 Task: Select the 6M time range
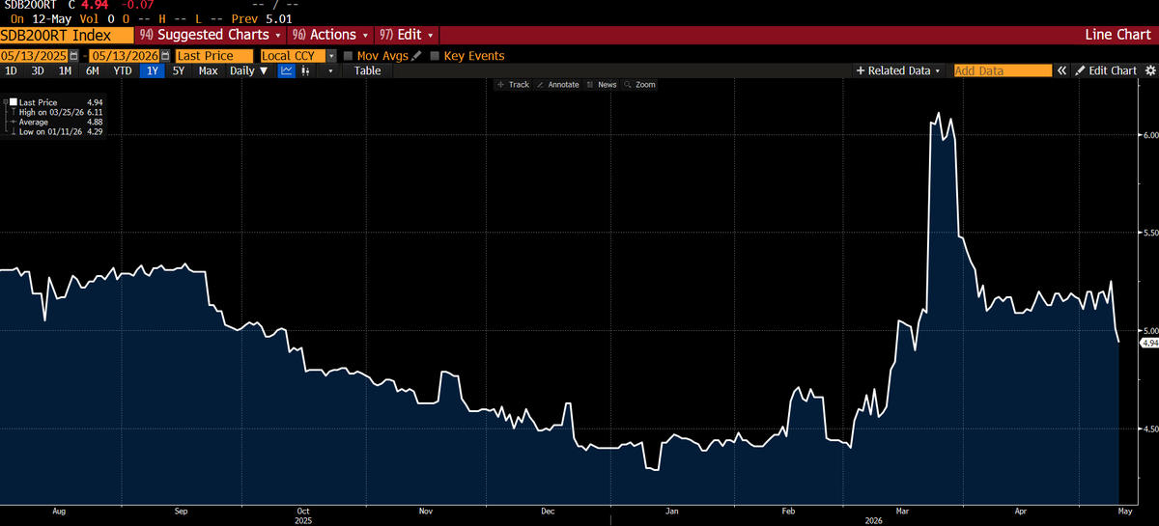pos(93,70)
